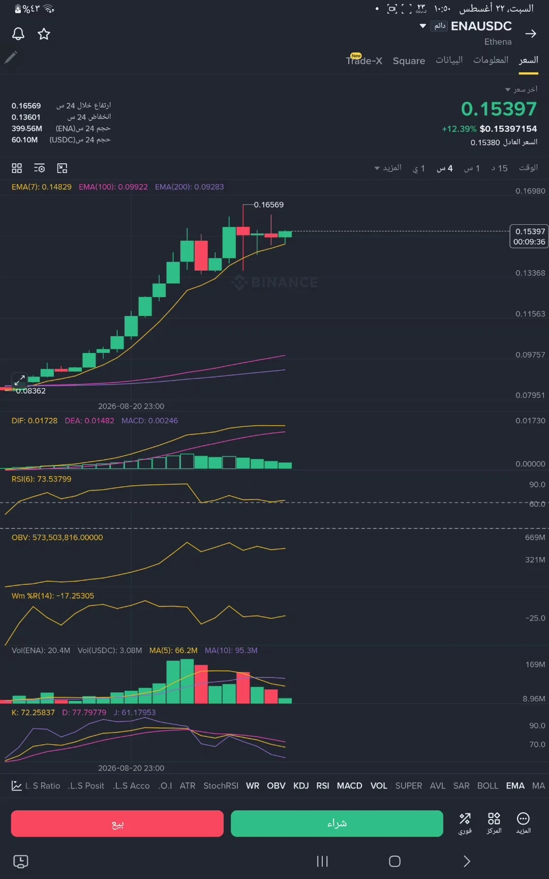The height and width of the screenshot is (879, 549).
Task: Switch to the price (السعر) tab
Action: point(529,60)
